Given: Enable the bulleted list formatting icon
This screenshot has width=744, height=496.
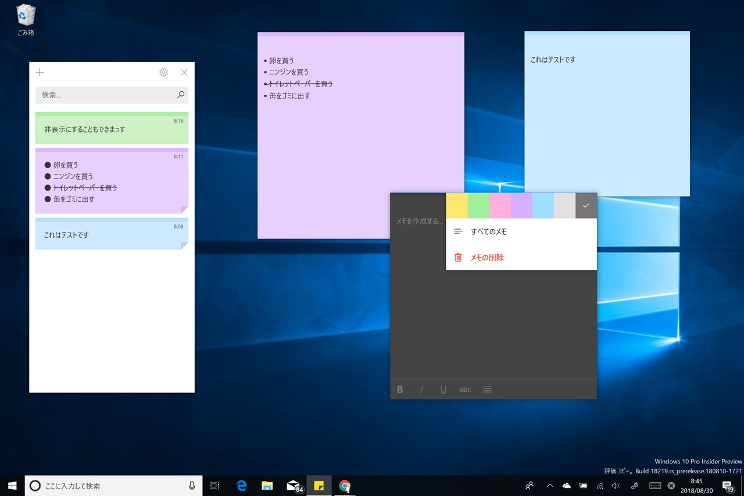Looking at the screenshot, I should pyautogui.click(x=487, y=389).
